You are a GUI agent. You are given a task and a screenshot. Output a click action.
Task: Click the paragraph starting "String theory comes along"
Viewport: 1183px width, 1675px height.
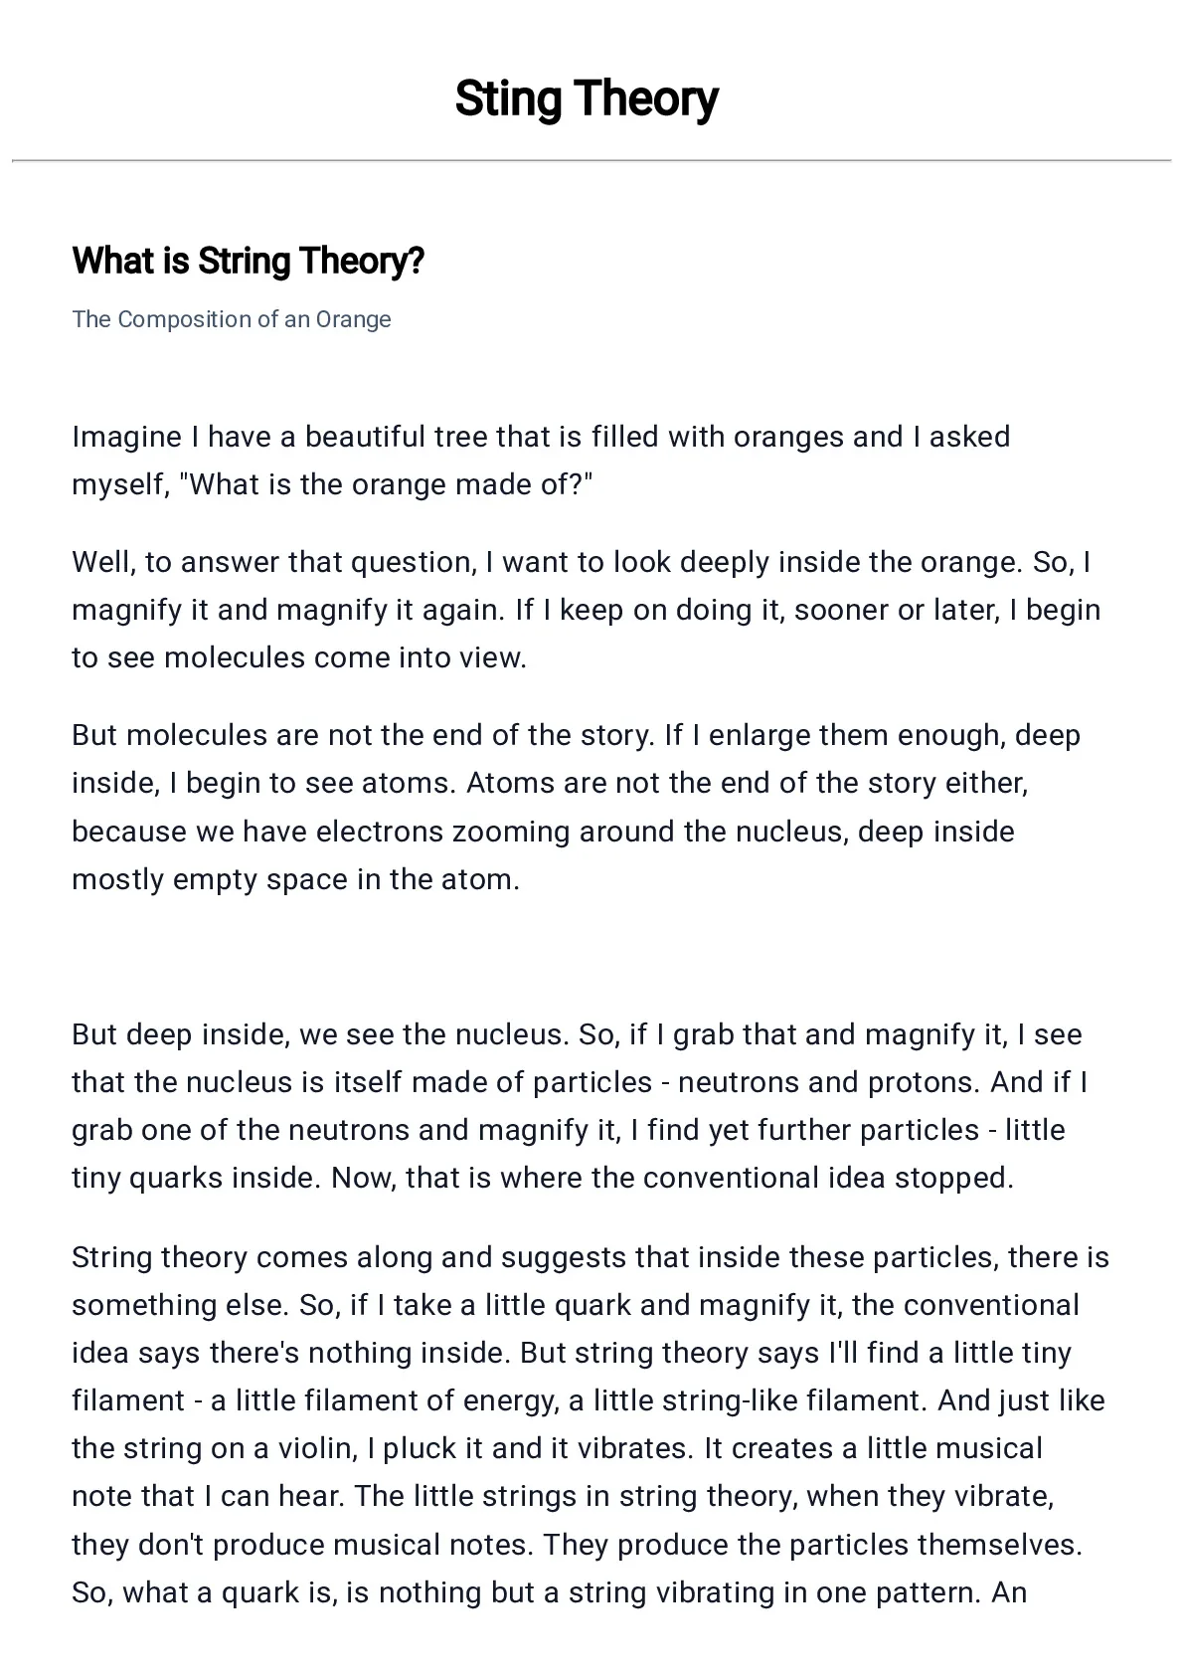coord(591,1424)
